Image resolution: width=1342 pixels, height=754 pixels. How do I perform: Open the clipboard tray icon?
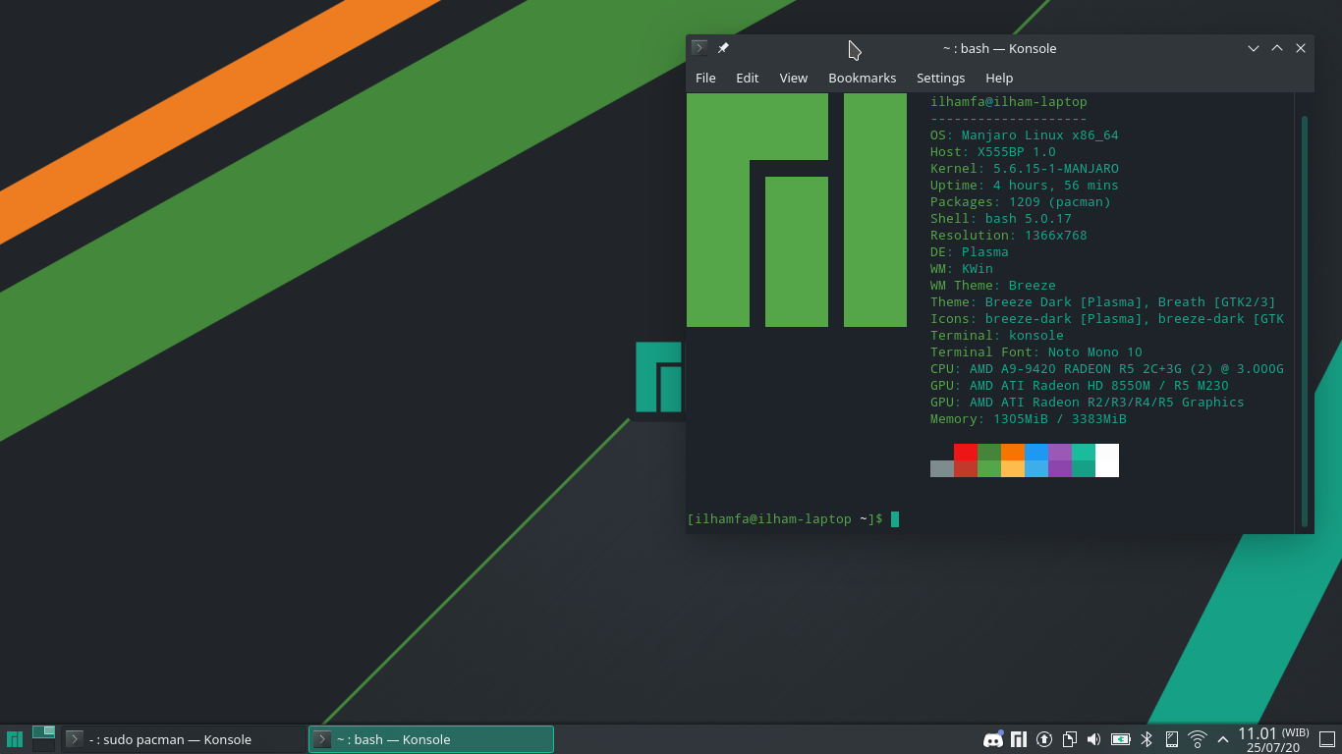click(x=1069, y=739)
